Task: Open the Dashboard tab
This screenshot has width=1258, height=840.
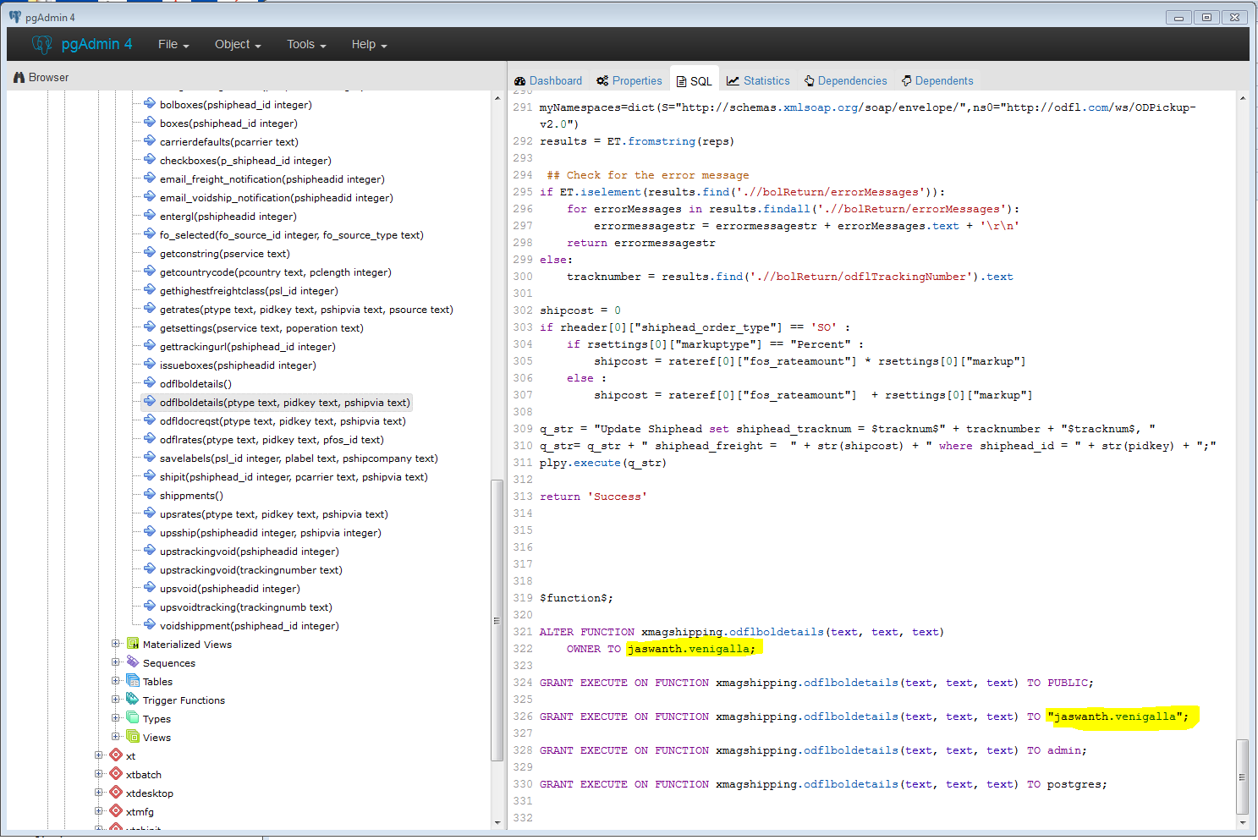Action: coord(548,81)
